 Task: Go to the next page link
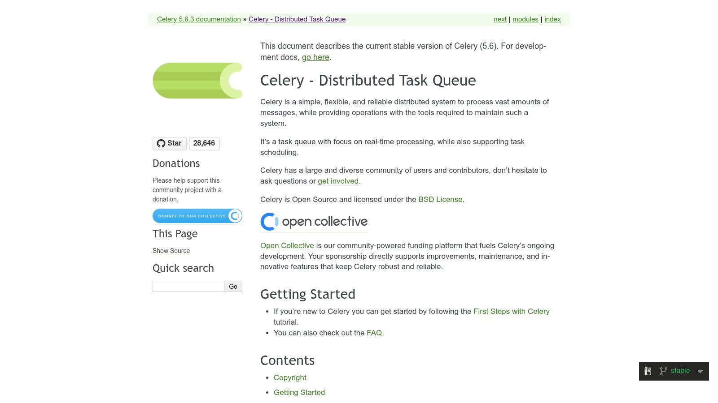pos(500,19)
